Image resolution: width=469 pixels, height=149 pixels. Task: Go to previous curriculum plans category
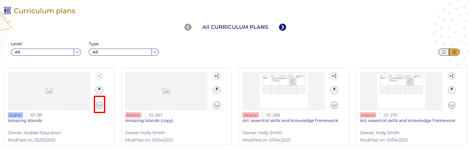[188, 27]
